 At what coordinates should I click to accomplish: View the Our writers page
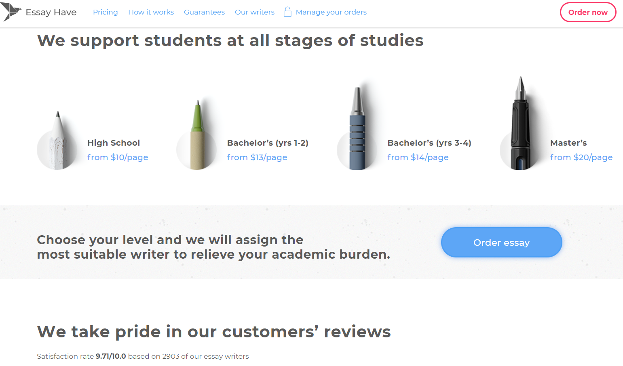255,12
